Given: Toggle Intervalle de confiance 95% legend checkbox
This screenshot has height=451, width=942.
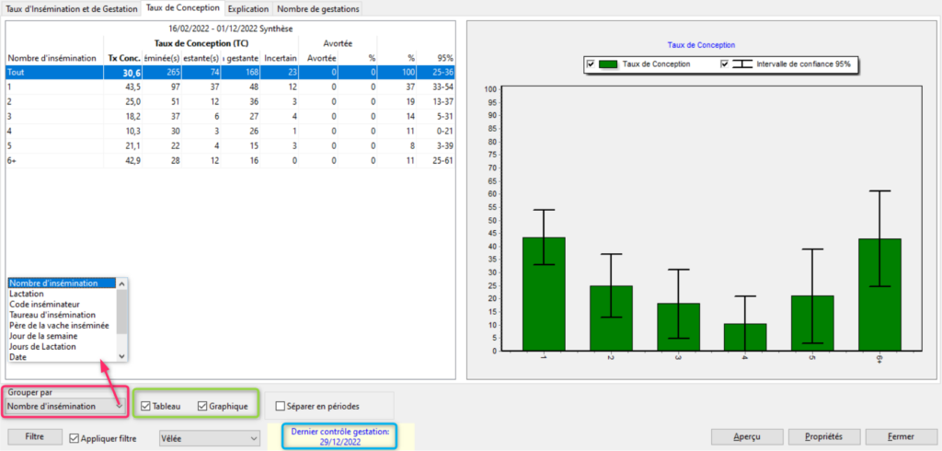Looking at the screenshot, I should pos(725,64).
